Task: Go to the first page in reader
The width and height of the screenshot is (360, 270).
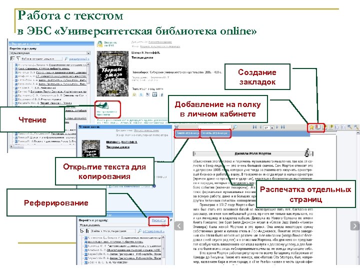Action: point(254,127)
